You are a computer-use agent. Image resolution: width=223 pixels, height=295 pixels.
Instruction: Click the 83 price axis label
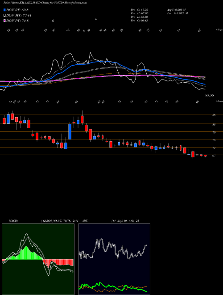(214, 124)
